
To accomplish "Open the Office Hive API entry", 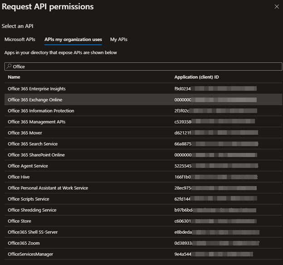I will click(x=19, y=177).
